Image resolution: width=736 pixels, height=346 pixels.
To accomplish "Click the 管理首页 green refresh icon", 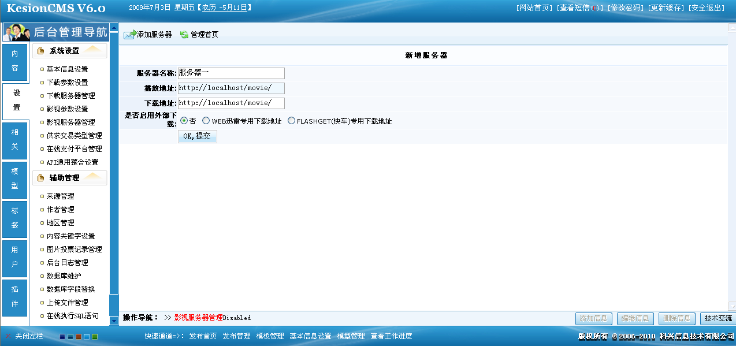I will pos(184,35).
